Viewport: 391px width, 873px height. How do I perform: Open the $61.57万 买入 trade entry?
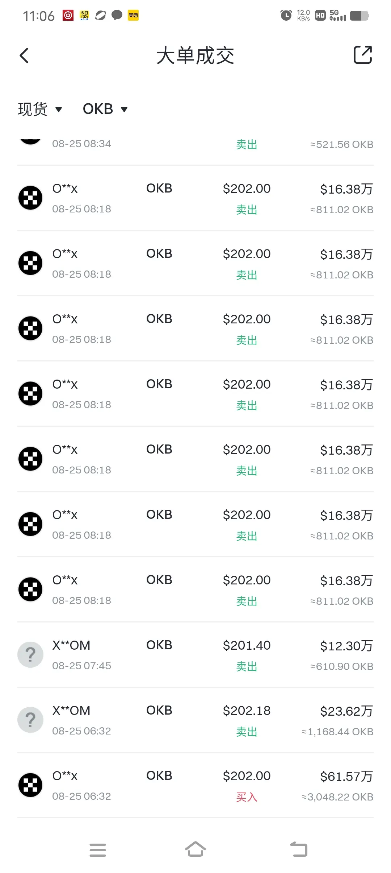click(x=195, y=785)
